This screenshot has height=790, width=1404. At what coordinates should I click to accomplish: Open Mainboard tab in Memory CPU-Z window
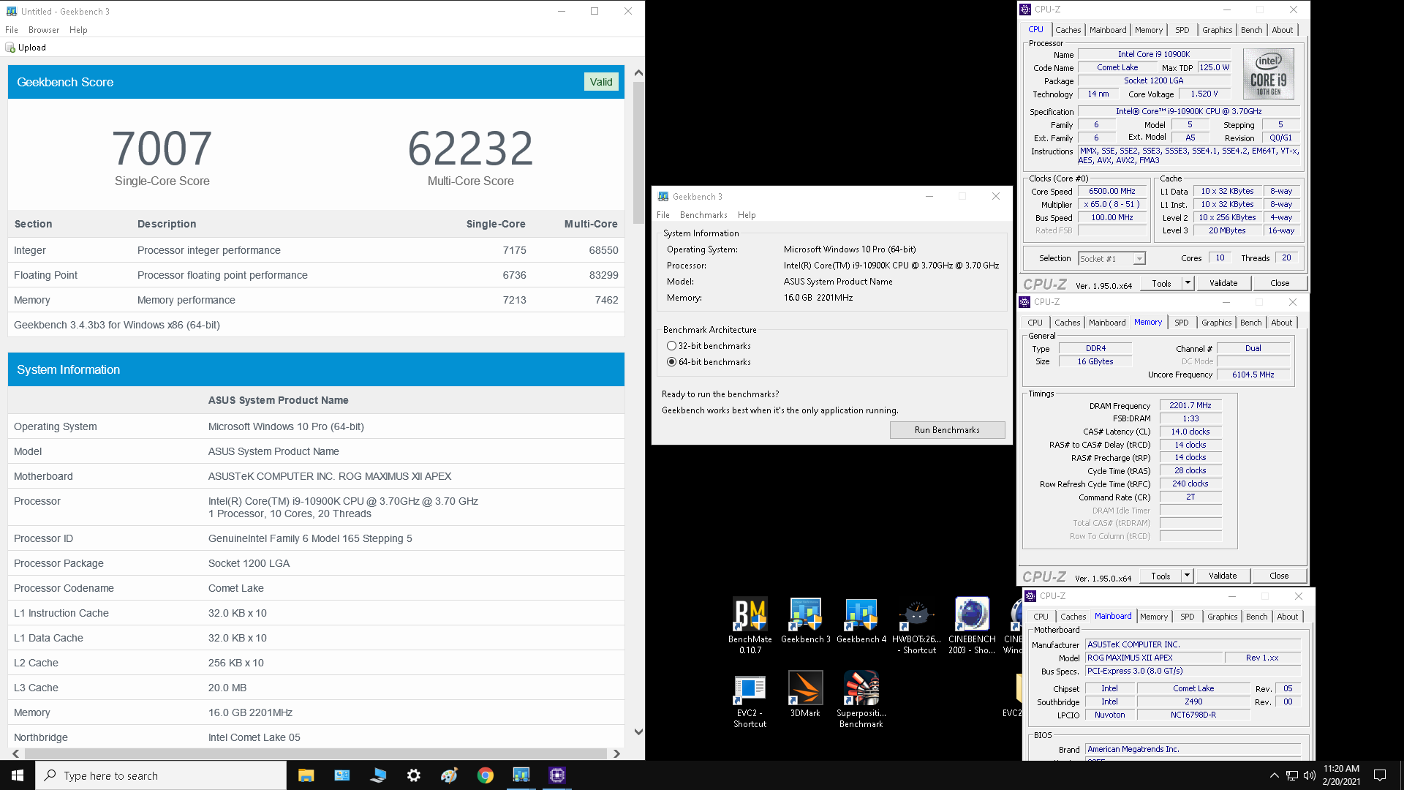tap(1106, 323)
